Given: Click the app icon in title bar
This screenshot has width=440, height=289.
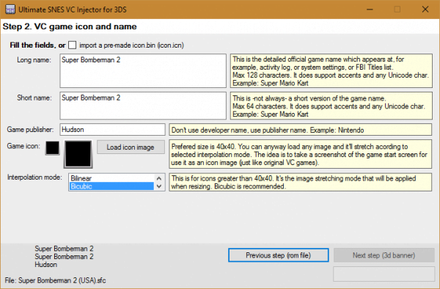Looking at the screenshot, I should pos(10,10).
